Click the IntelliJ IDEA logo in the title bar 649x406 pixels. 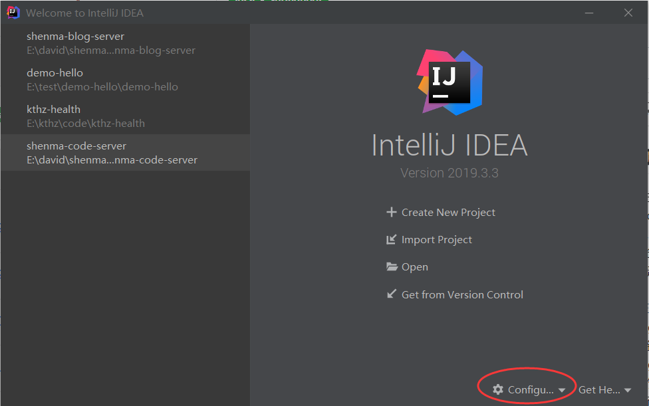13,13
